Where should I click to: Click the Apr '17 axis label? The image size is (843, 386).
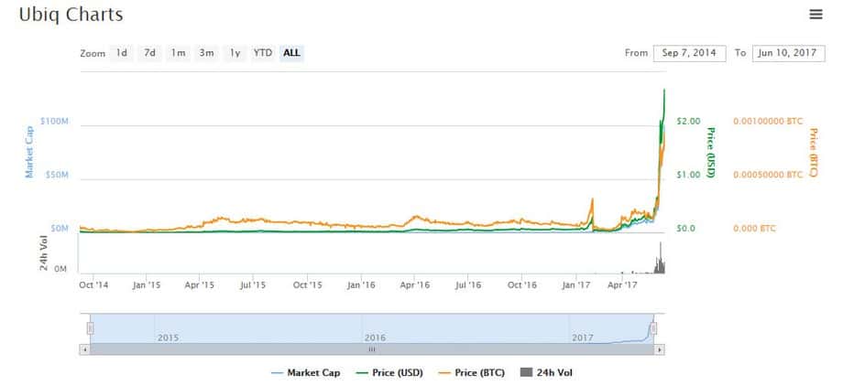(x=622, y=285)
